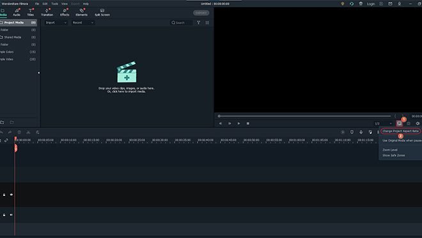Open the Split Screen tab

(x=102, y=12)
